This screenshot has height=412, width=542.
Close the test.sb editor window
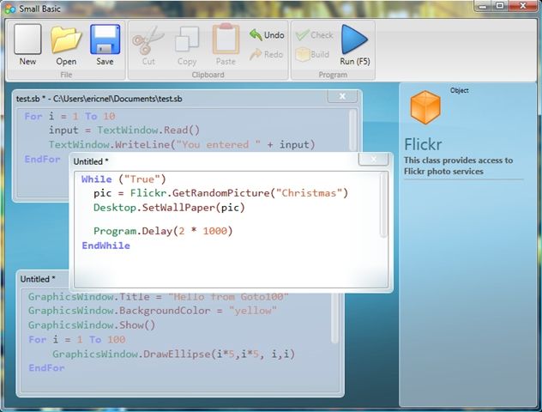tap(342, 96)
